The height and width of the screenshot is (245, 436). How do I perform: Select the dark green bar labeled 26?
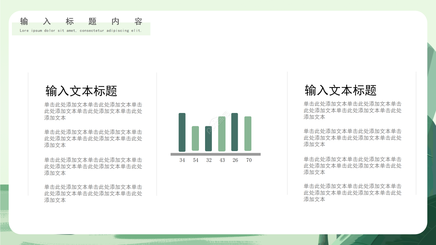235,133
